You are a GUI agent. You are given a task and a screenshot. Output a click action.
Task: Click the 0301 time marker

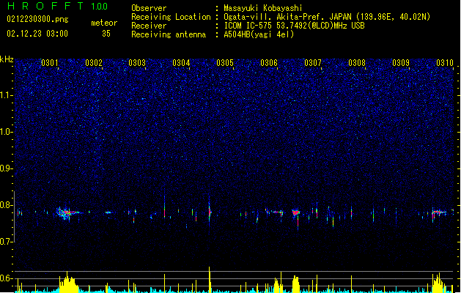click(x=49, y=63)
